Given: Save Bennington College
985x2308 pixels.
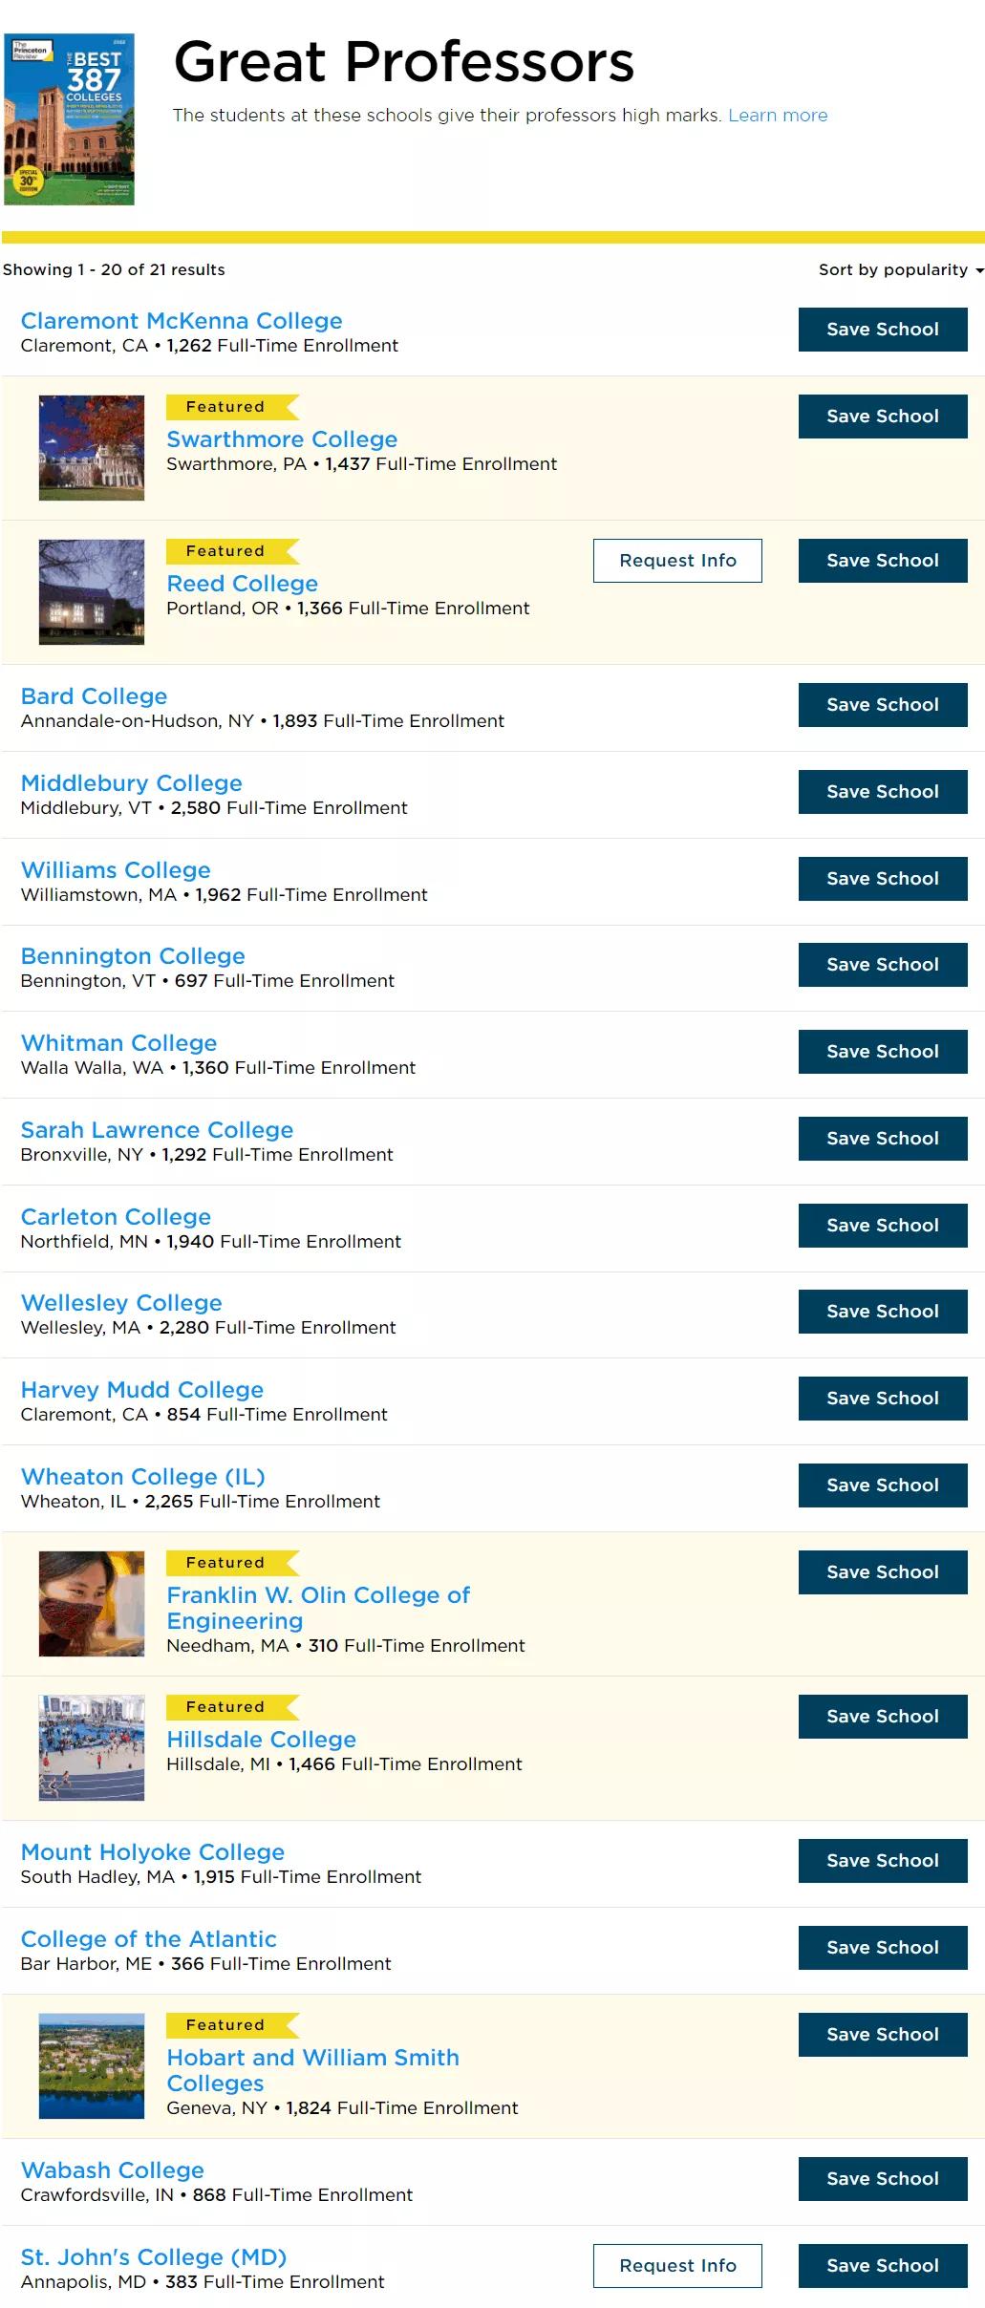Looking at the screenshot, I should (x=883, y=965).
